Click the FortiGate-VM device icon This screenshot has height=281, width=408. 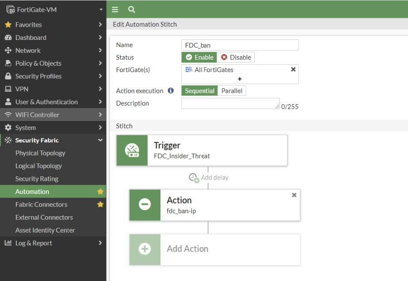11,10
